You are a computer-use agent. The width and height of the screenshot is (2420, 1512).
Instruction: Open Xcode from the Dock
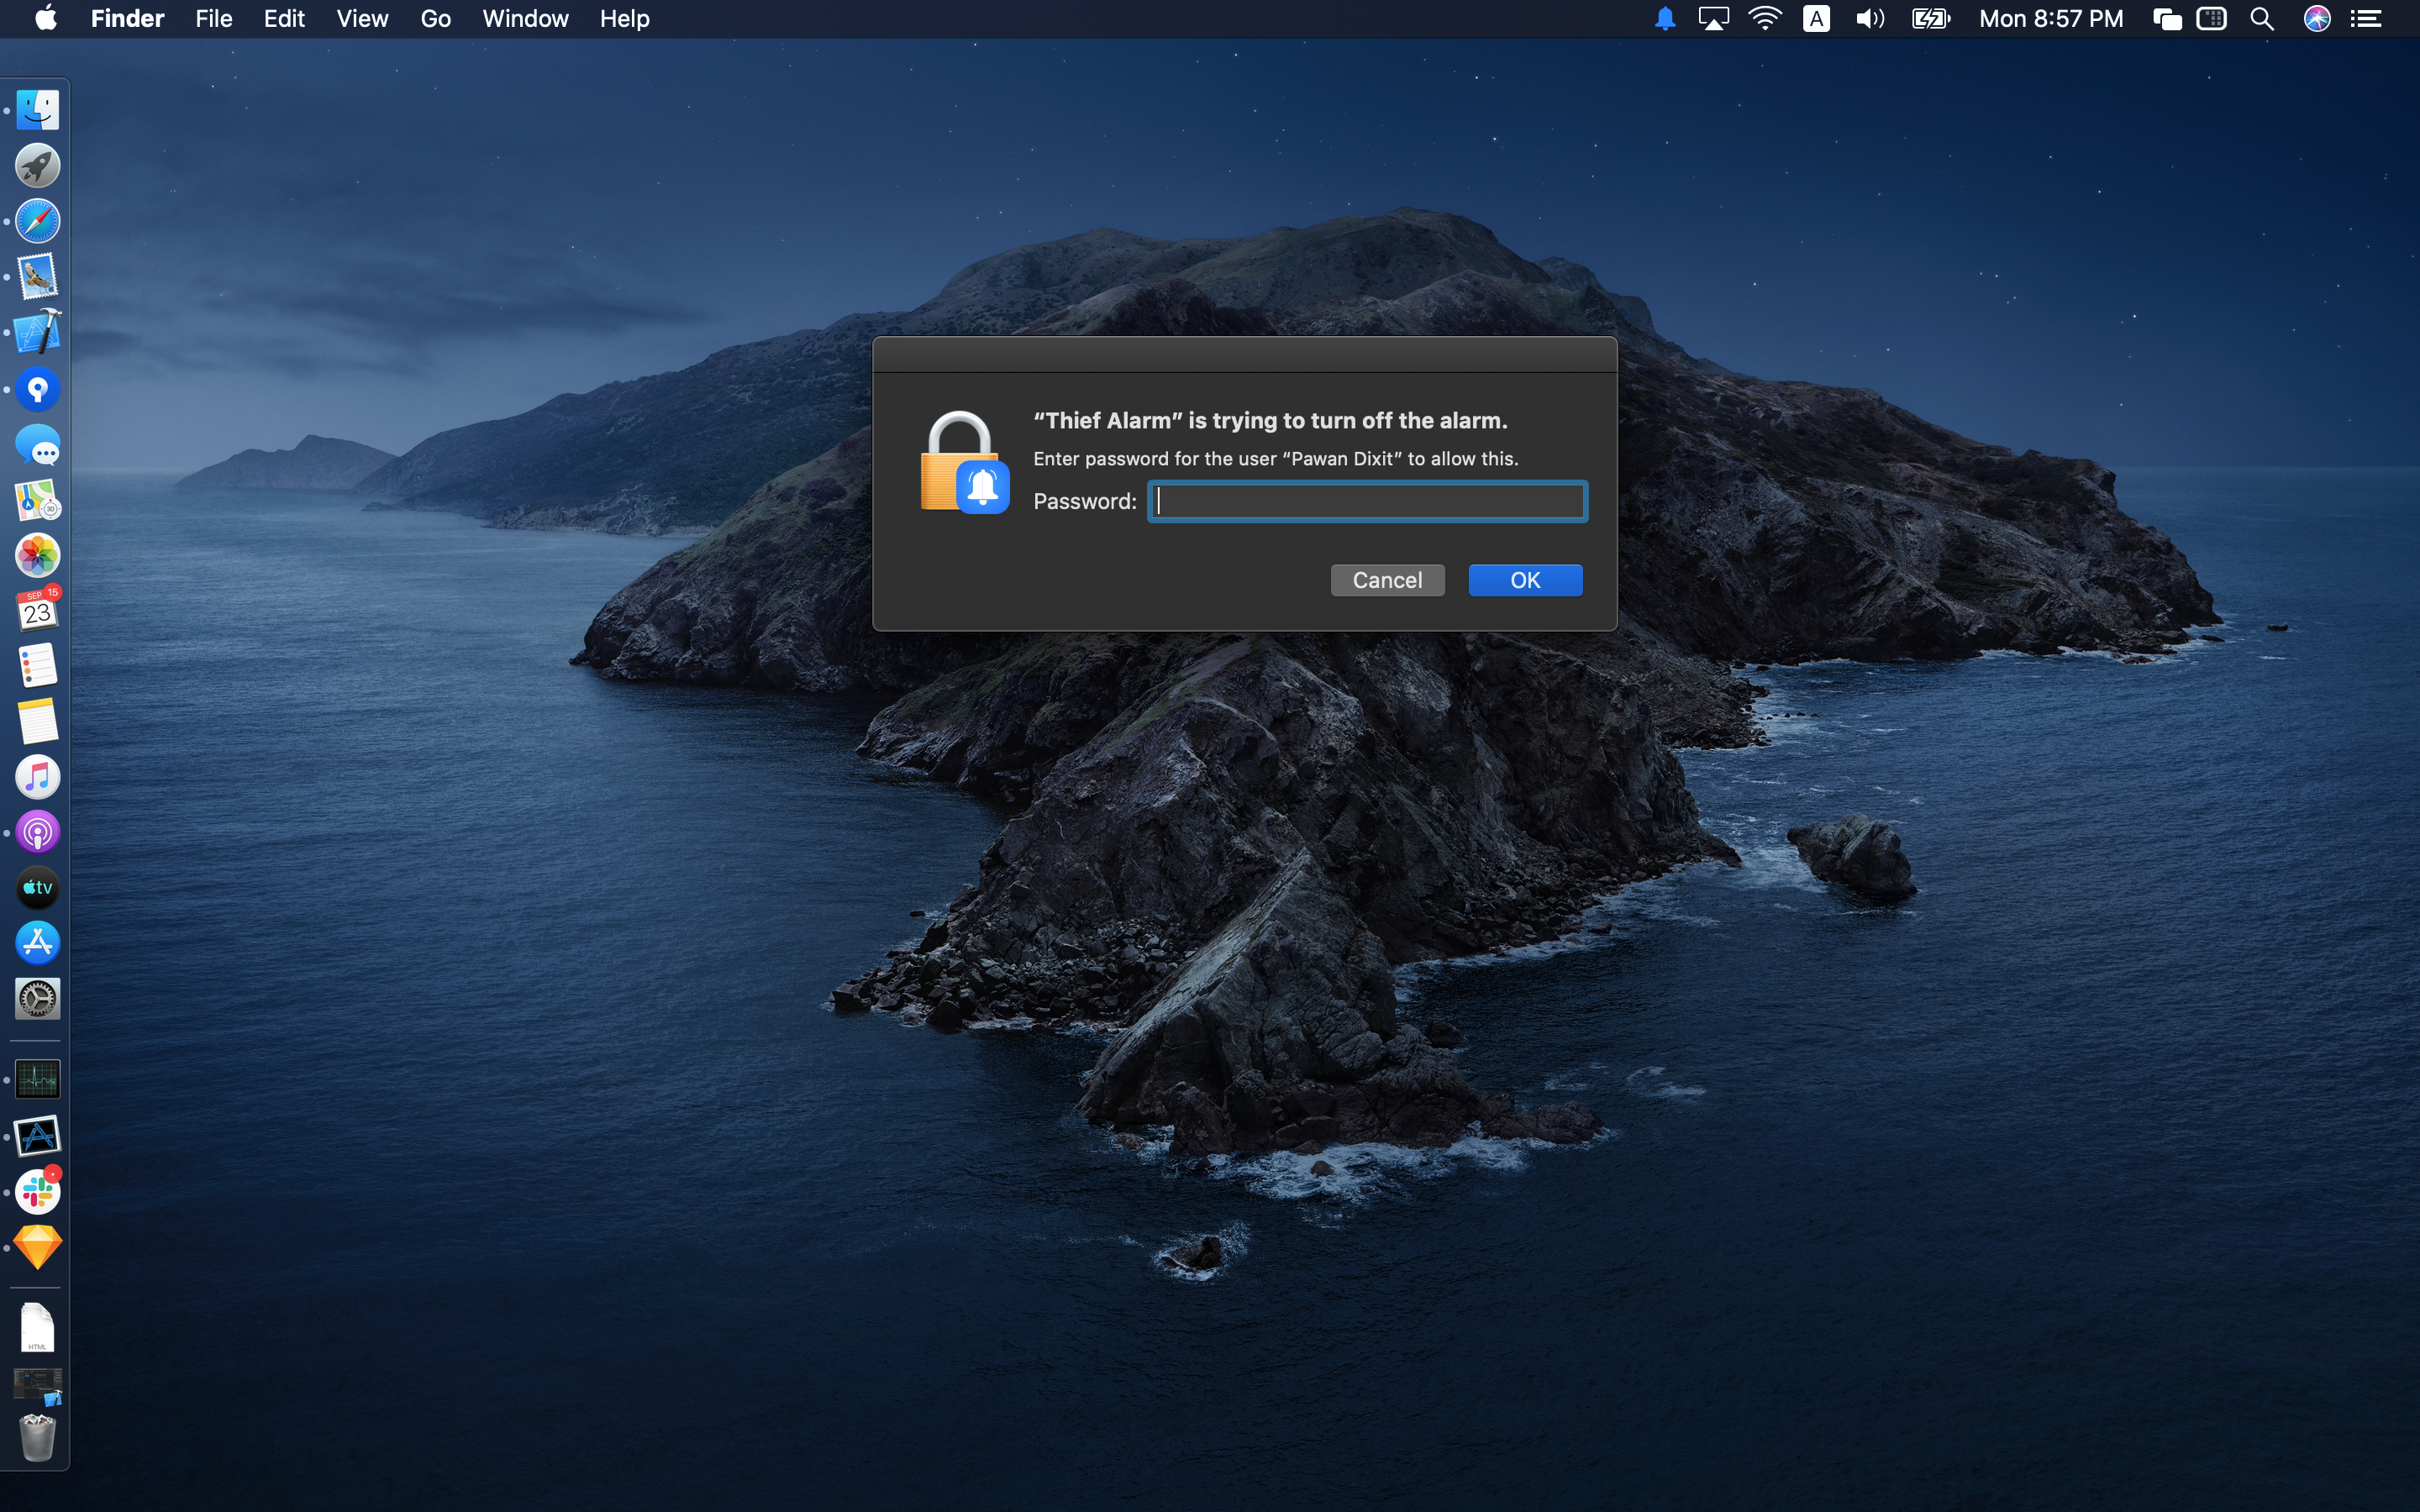coord(37,332)
